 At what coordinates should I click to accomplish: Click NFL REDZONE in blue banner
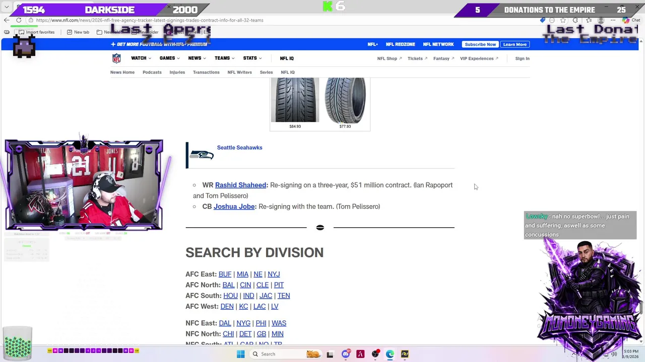pyautogui.click(x=401, y=44)
